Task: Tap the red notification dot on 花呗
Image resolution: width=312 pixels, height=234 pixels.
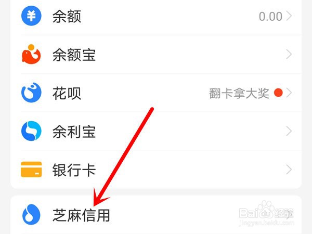Action: click(x=278, y=93)
